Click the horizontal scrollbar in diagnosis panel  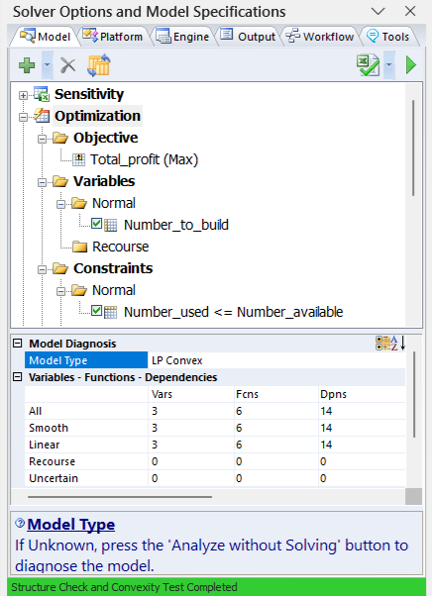click(120, 496)
